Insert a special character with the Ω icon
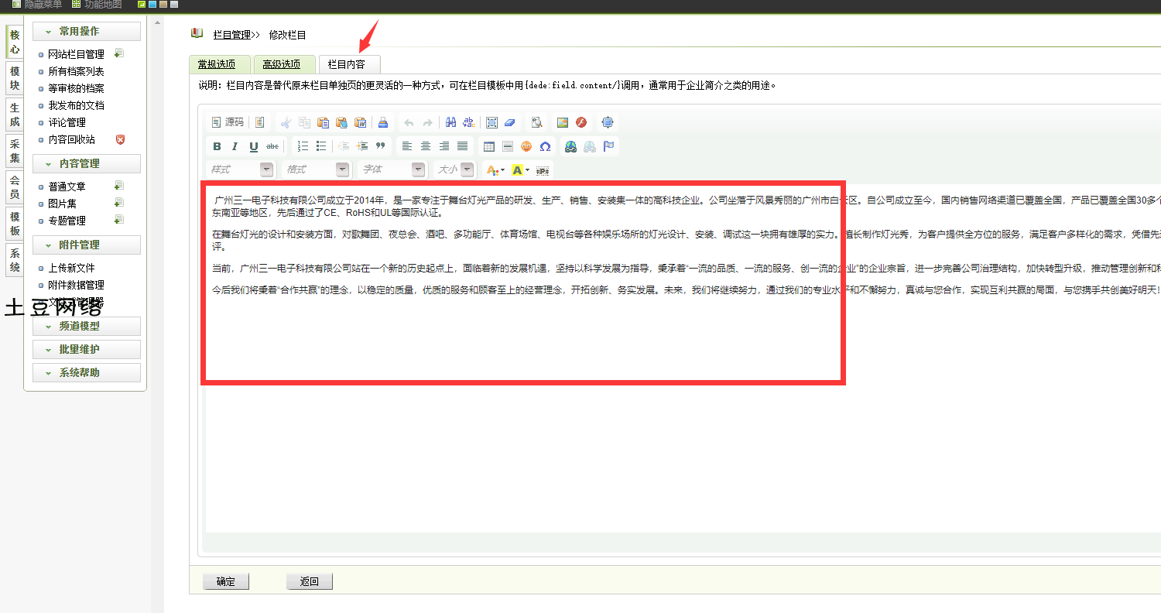Image resolution: width=1161 pixels, height=613 pixels. tap(545, 146)
